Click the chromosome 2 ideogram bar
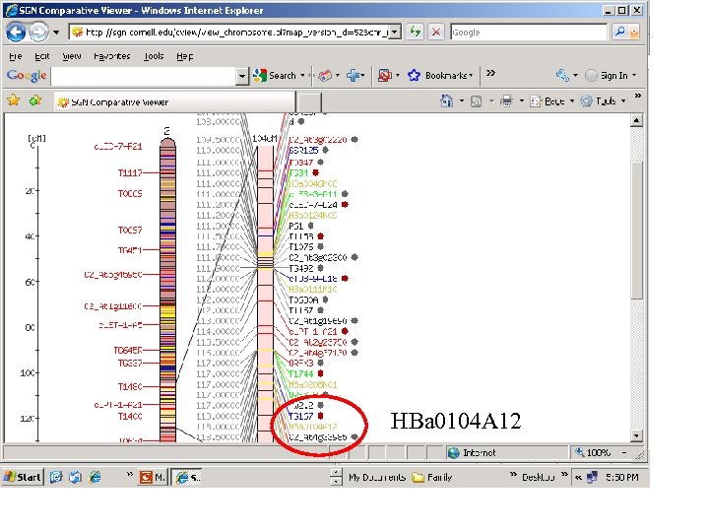This screenshot has width=709, height=532. 167,290
